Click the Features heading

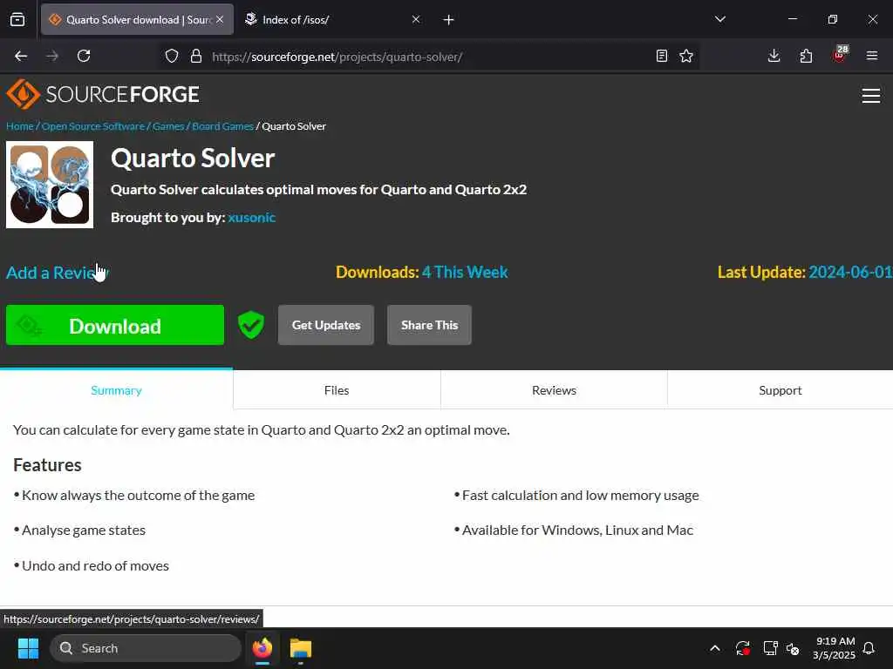47,465
